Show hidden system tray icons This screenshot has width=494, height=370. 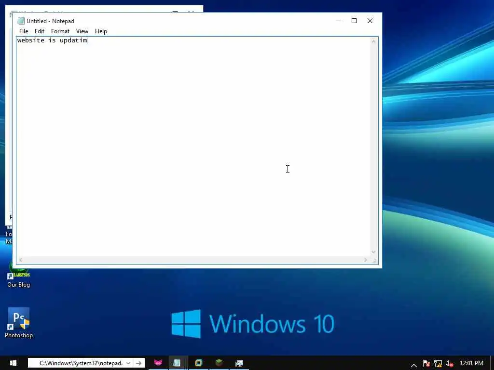[414, 365]
